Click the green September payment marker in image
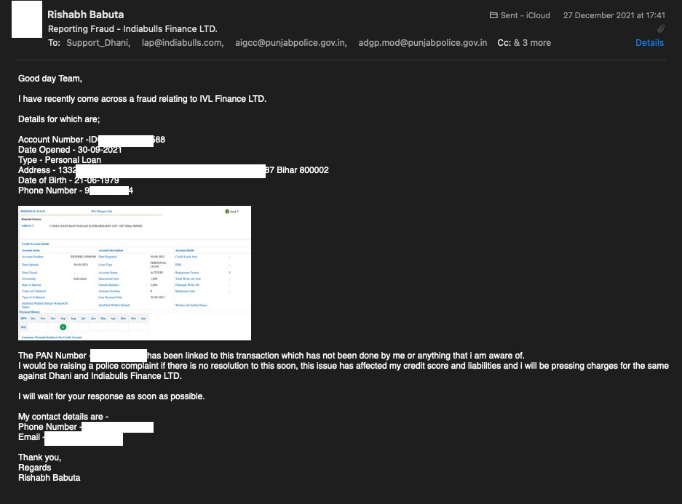This screenshot has height=504, width=682. point(63,327)
